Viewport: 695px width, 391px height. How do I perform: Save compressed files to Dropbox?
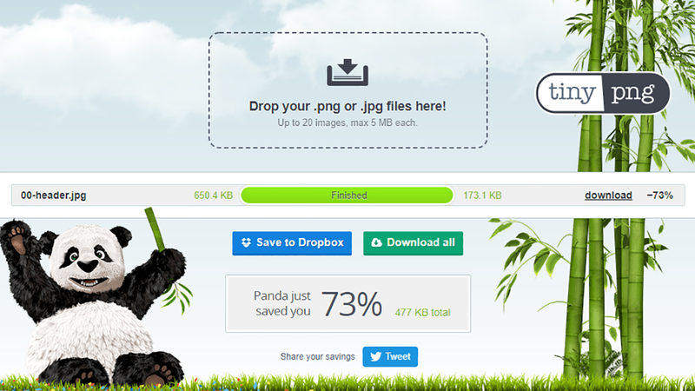pos(292,243)
